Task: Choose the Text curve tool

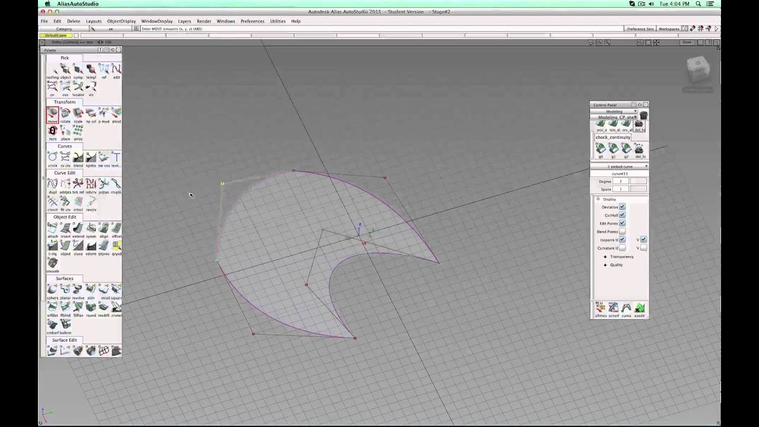Action: 116,159
